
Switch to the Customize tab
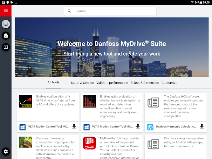[x=169, y=83]
